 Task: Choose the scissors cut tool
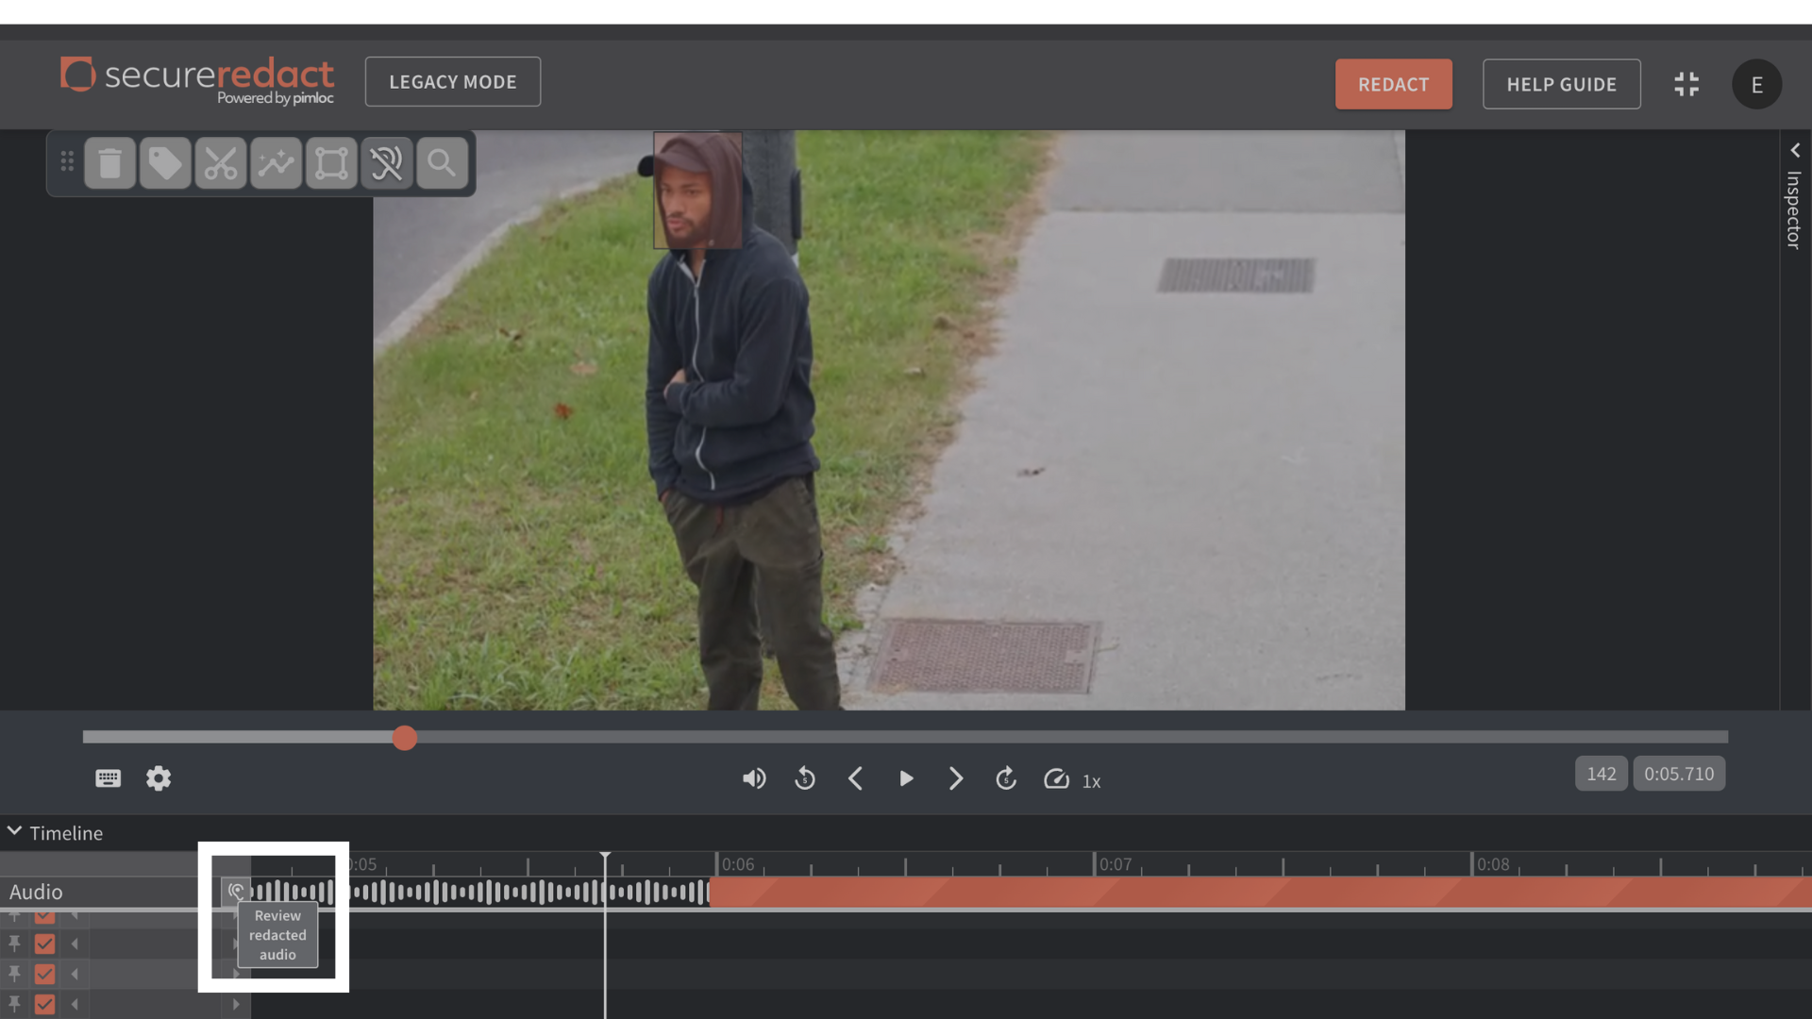click(221, 163)
